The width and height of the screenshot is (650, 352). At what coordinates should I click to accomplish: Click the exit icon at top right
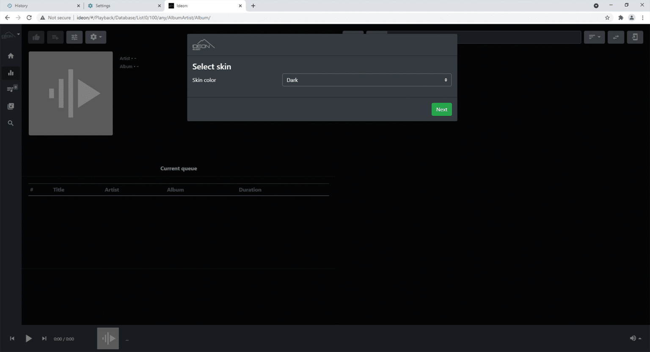(x=635, y=37)
